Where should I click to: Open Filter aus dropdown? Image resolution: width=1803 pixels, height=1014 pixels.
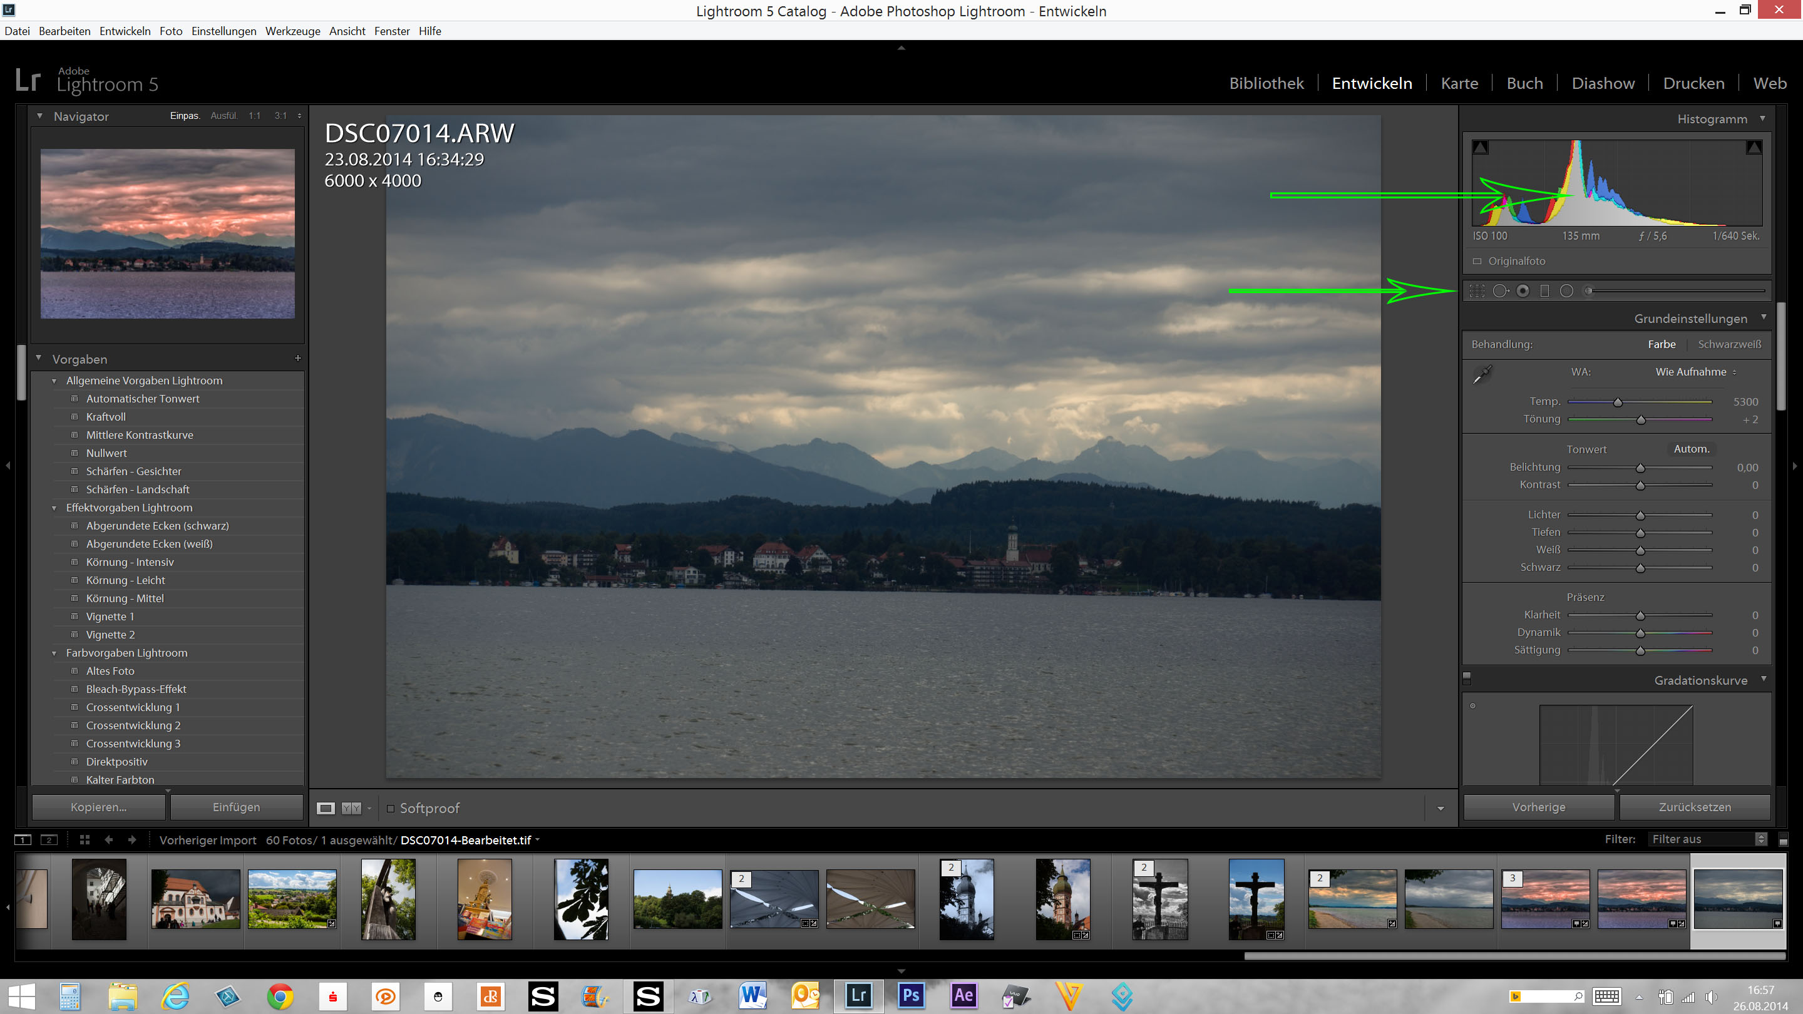coord(1708,839)
